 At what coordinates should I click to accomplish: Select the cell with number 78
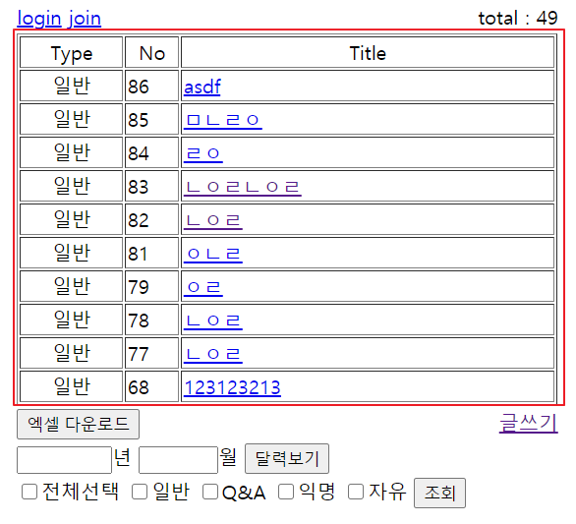[151, 320]
